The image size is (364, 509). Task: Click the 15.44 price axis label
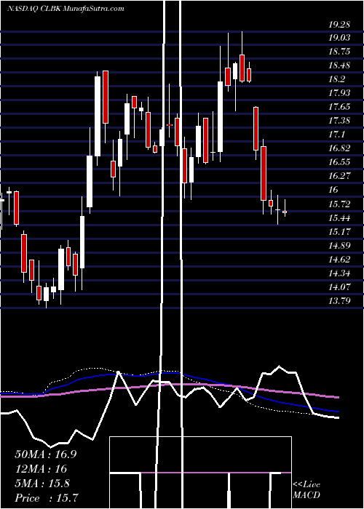tap(339, 217)
